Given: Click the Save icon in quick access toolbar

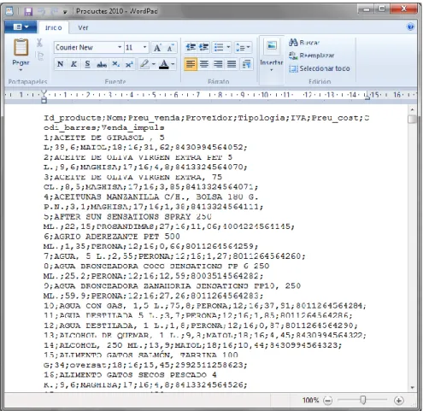Looking at the screenshot, I should point(28,11).
